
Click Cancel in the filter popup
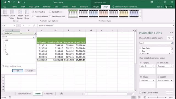[30, 71]
